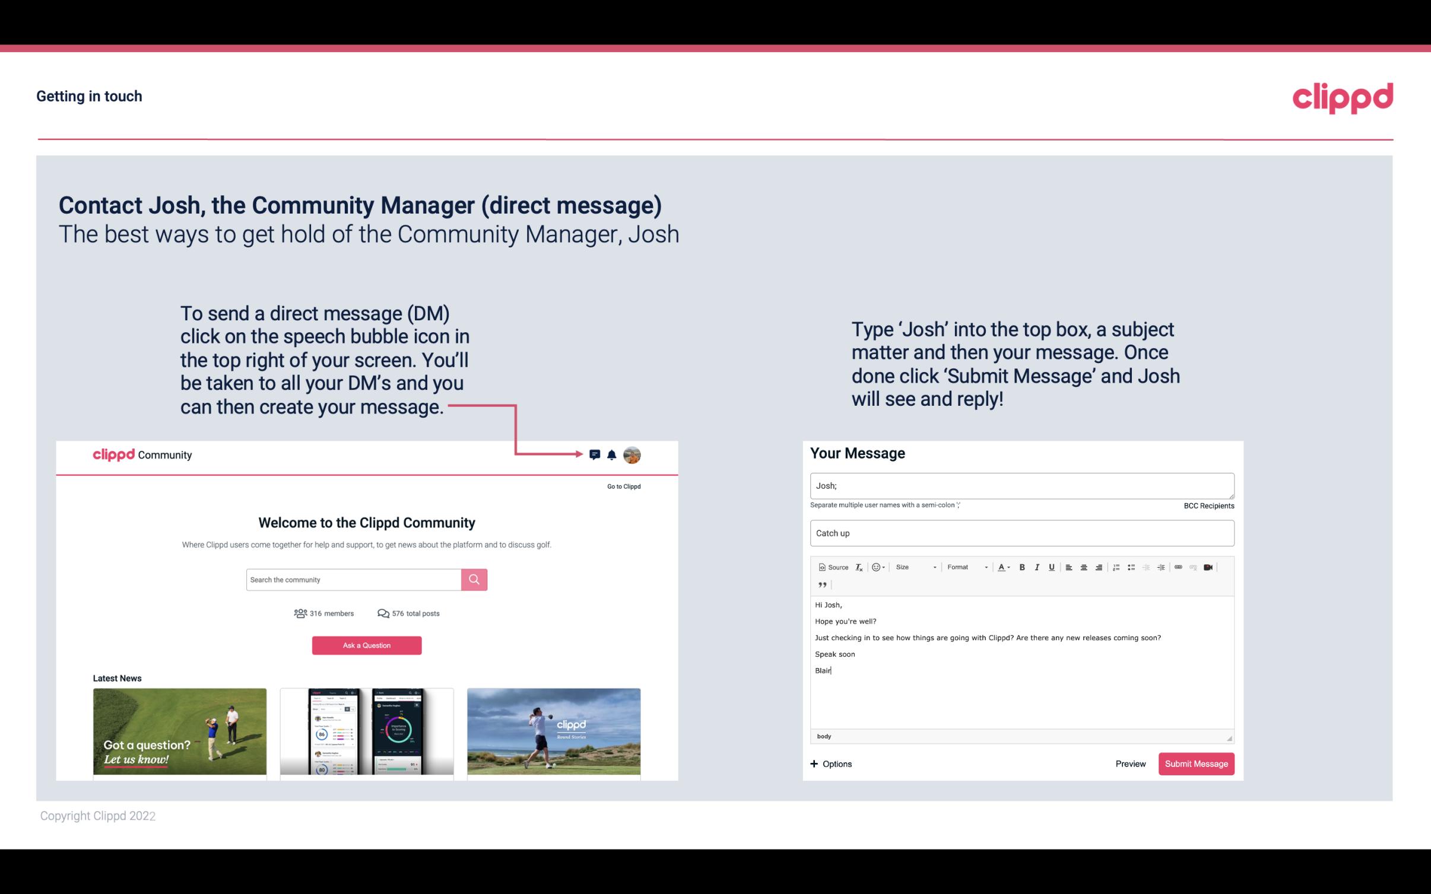Click the Ask a Question button
1431x894 pixels.
(367, 645)
